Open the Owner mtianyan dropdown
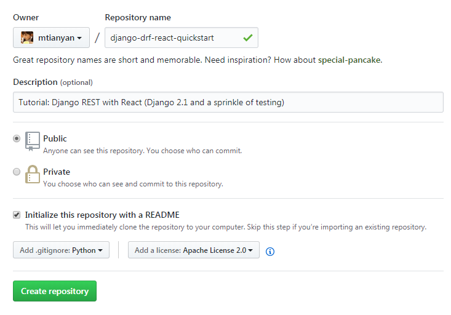 coord(51,38)
